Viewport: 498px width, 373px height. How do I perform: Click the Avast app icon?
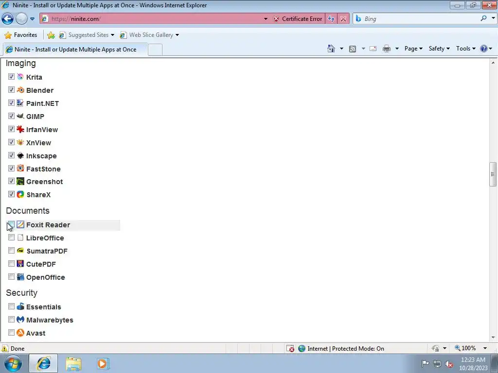[x=20, y=333]
